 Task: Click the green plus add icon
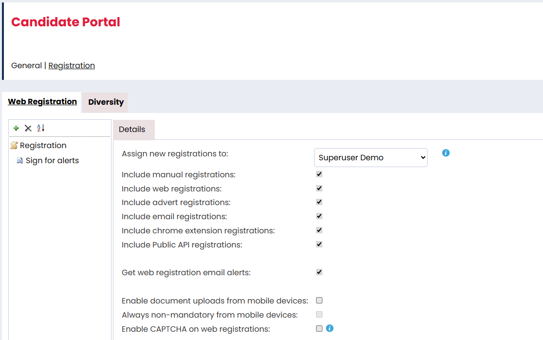click(16, 128)
